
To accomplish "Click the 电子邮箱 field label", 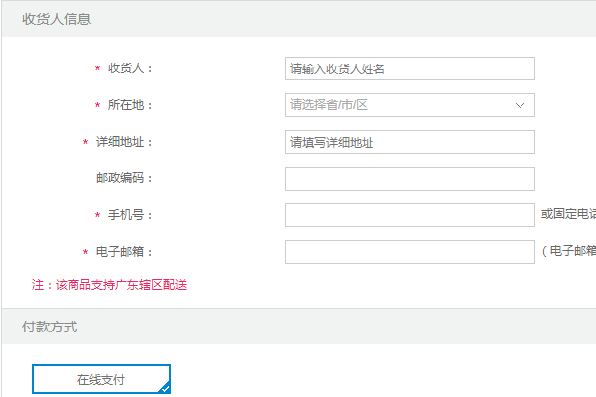I will click(x=125, y=252).
